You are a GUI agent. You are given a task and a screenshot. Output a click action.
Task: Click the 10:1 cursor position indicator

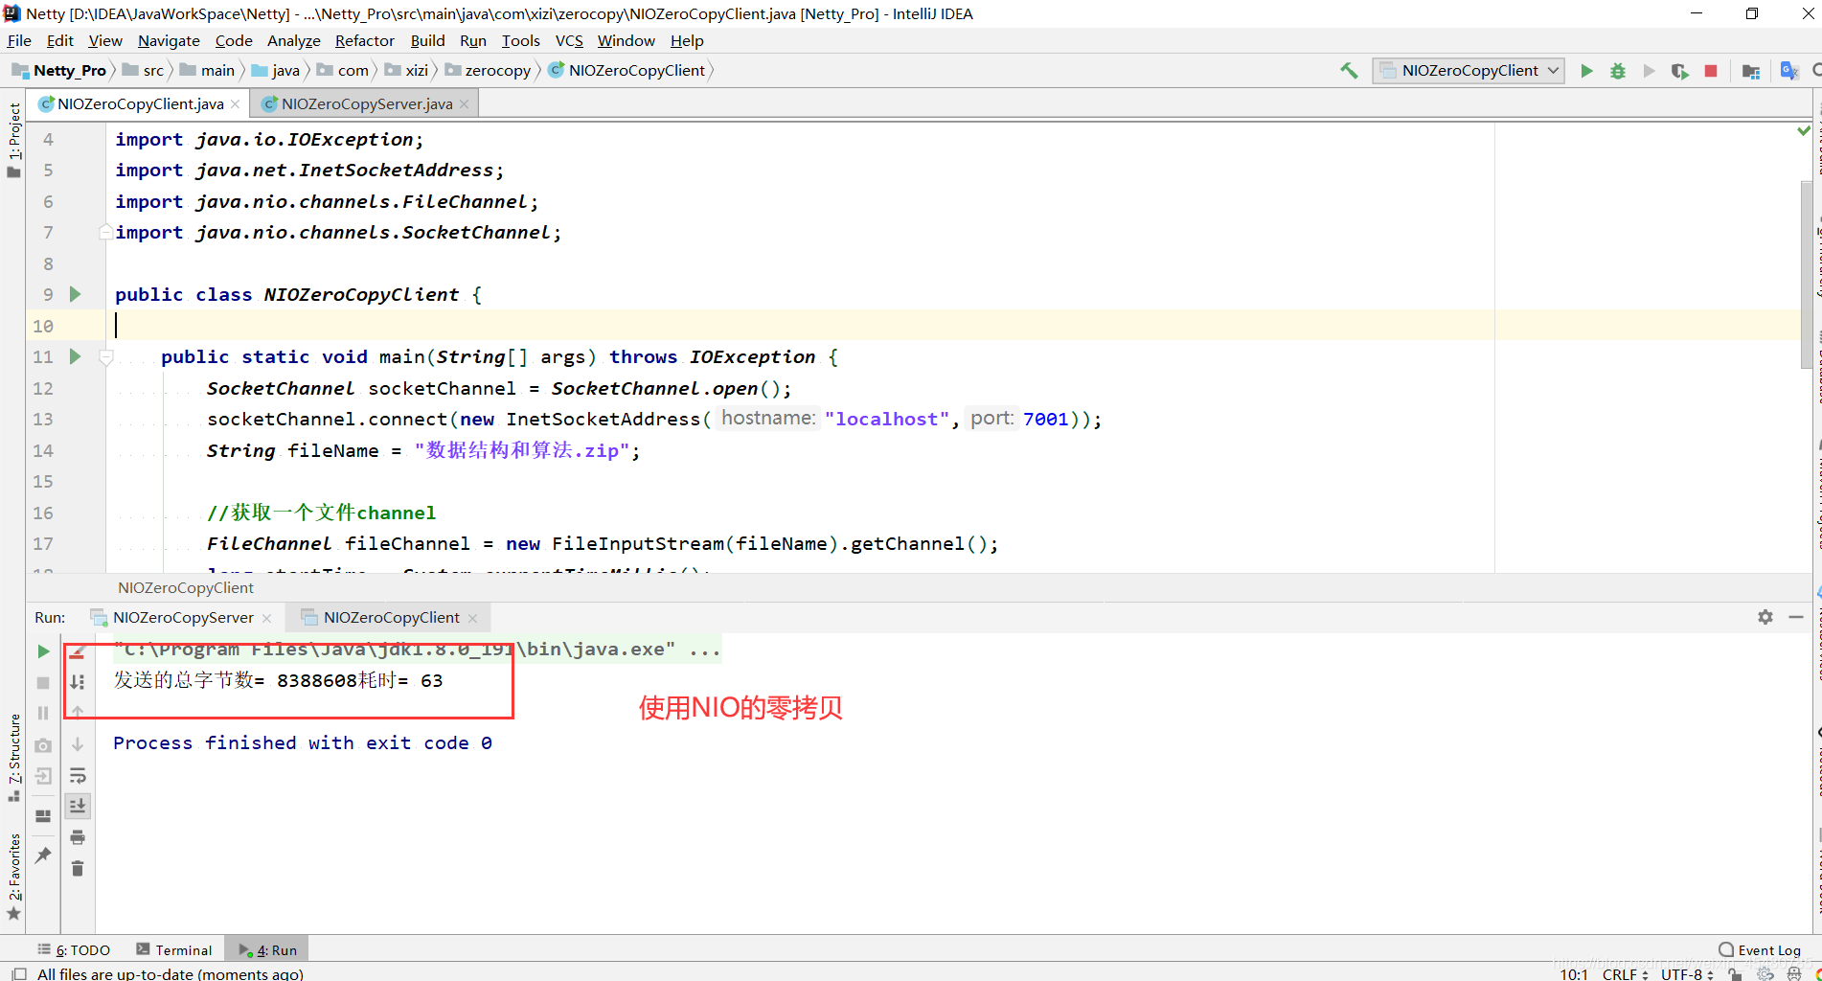point(1573,973)
